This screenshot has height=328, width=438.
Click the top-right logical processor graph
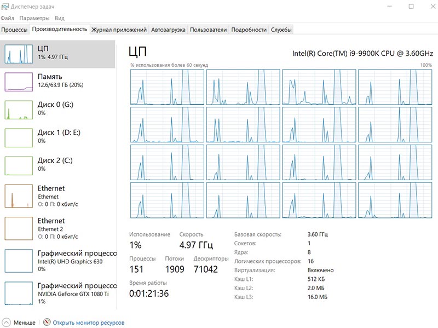click(x=395, y=87)
